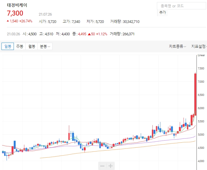Switch to the 월봉 monthly chart tab
This screenshot has height=170, width=207.
[x=32, y=46]
